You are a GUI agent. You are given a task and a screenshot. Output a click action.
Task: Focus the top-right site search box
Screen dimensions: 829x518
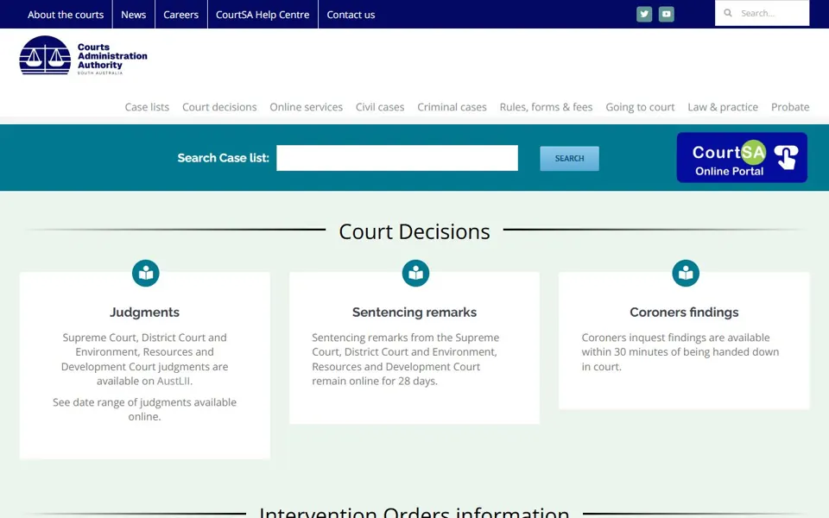[762, 13]
